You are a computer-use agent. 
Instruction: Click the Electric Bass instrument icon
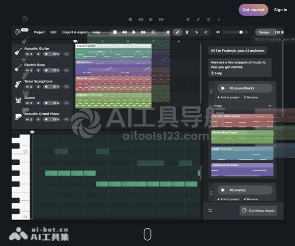tap(18, 68)
